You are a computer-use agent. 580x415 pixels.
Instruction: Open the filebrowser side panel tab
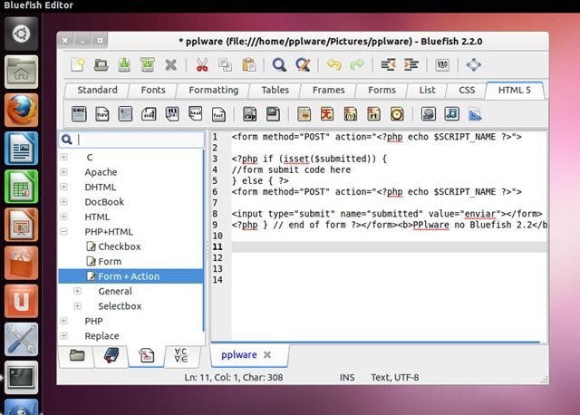(x=77, y=356)
